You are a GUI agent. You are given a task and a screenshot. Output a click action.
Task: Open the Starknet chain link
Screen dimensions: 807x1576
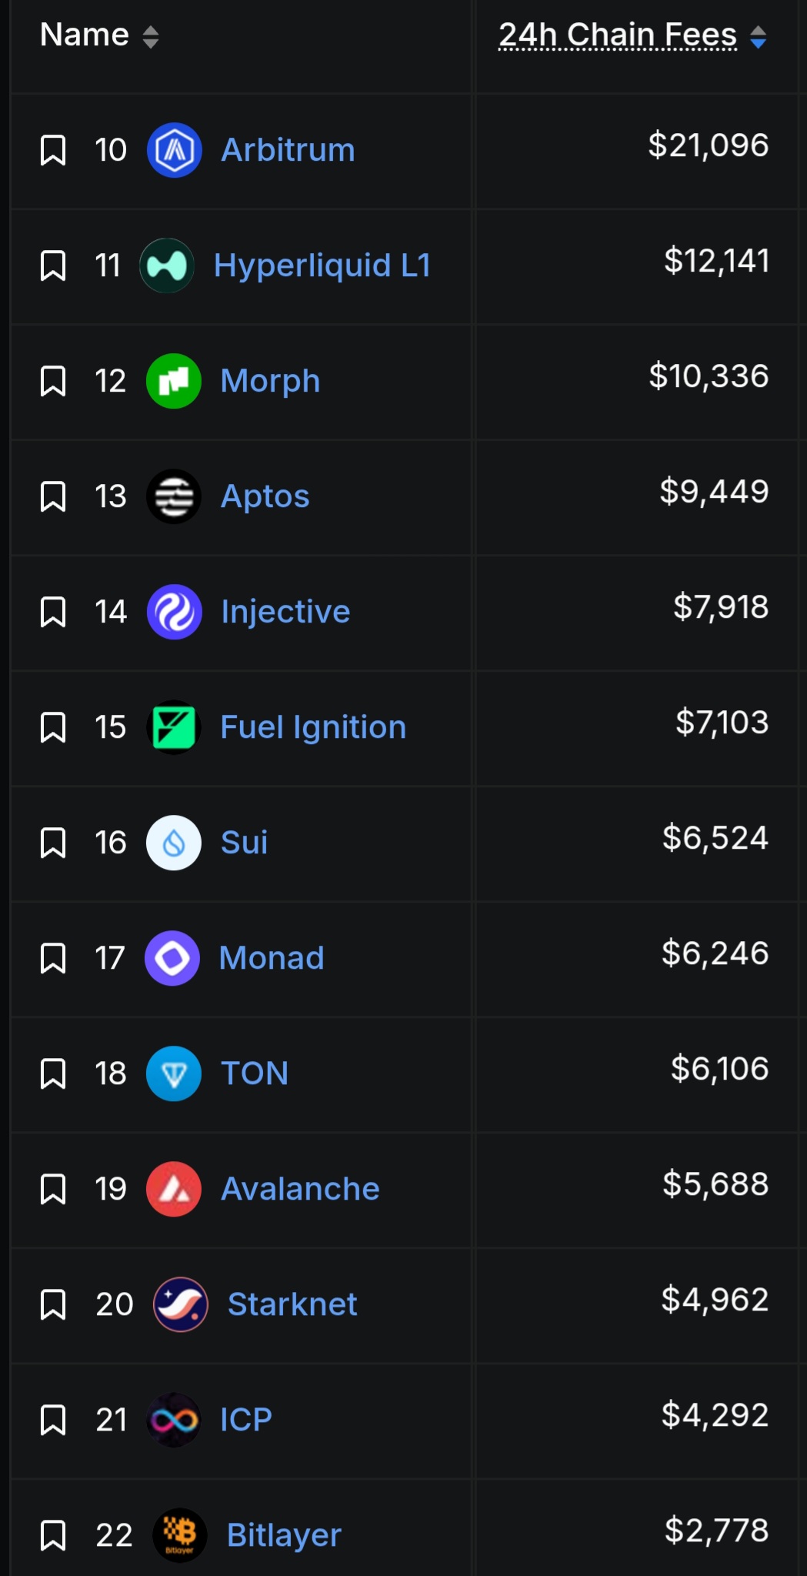pos(292,1304)
